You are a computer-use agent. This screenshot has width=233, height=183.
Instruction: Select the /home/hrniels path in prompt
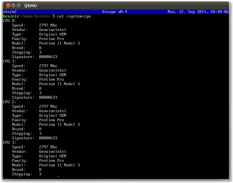click(x=36, y=16)
